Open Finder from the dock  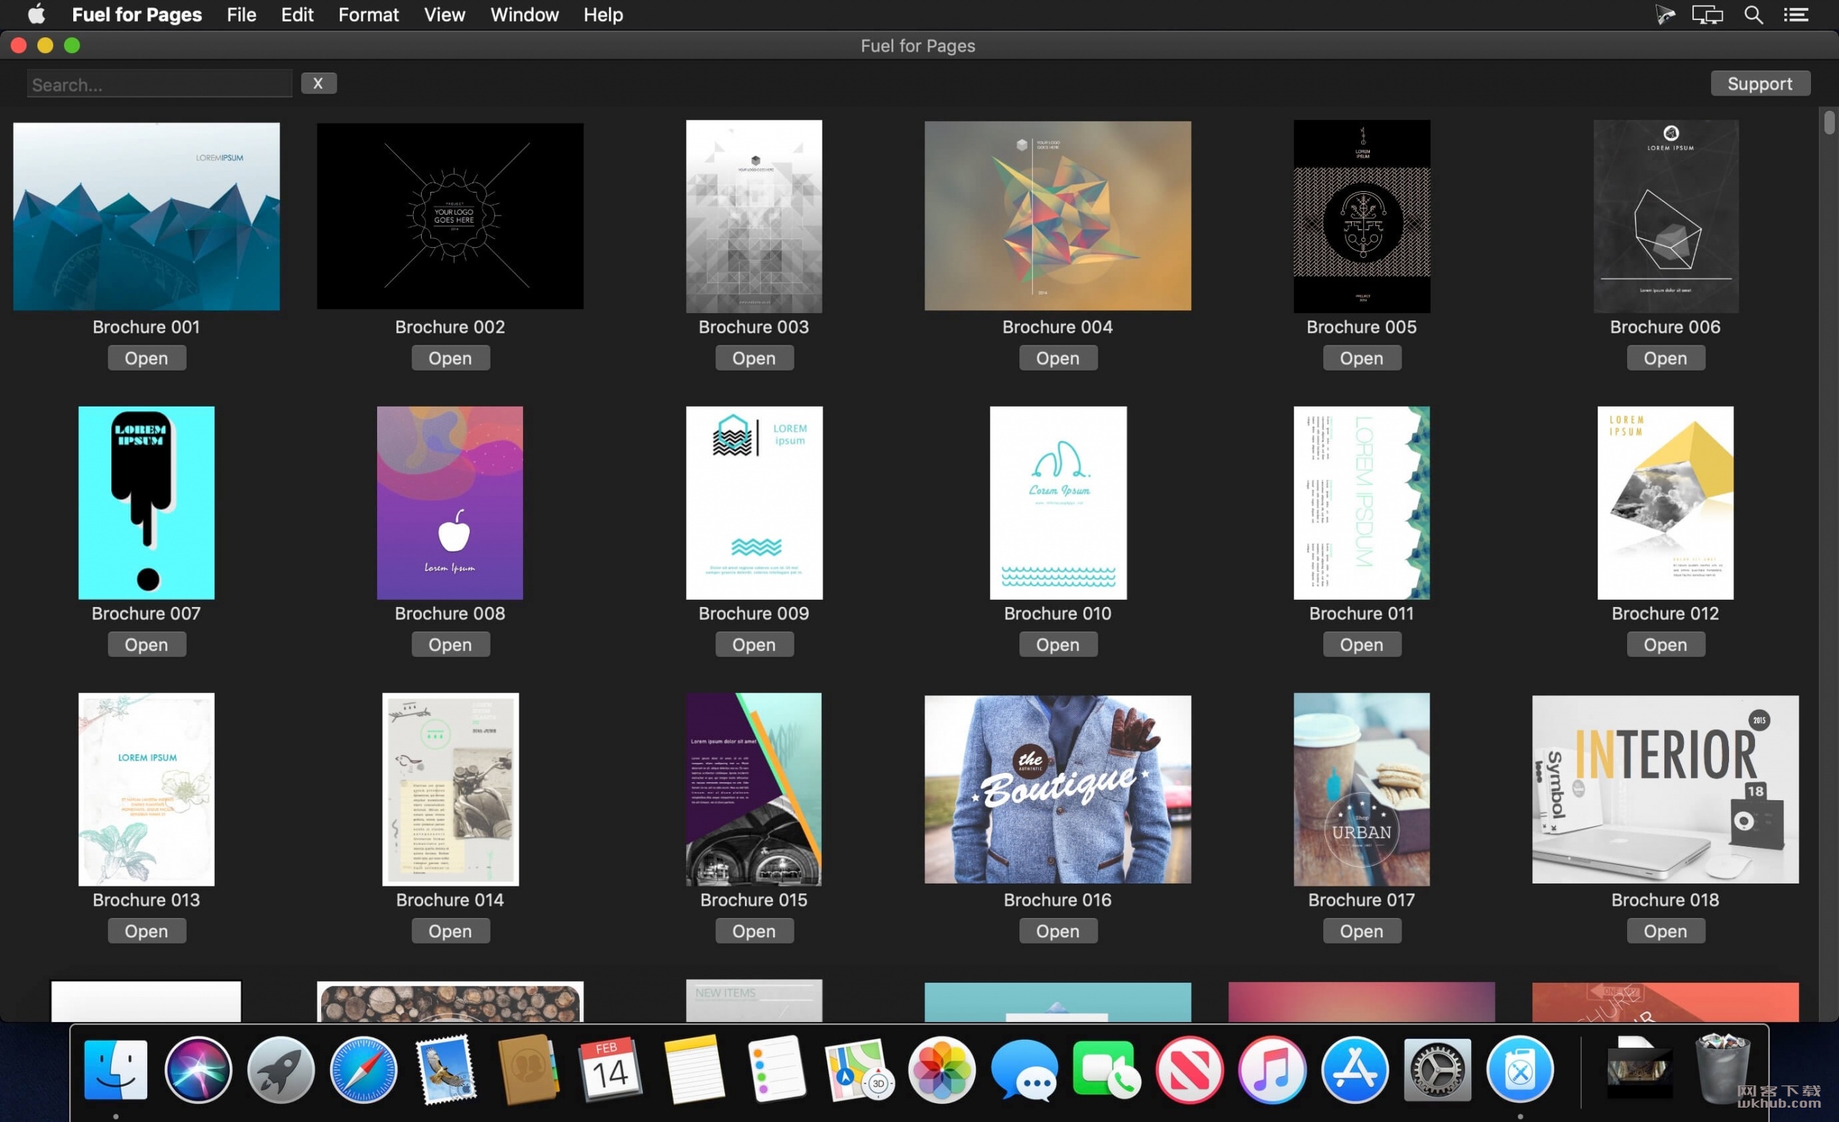point(116,1070)
